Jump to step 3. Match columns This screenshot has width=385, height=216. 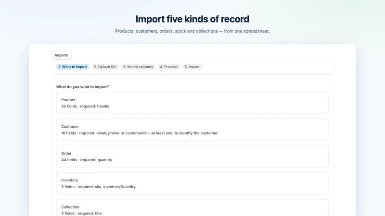click(x=138, y=67)
